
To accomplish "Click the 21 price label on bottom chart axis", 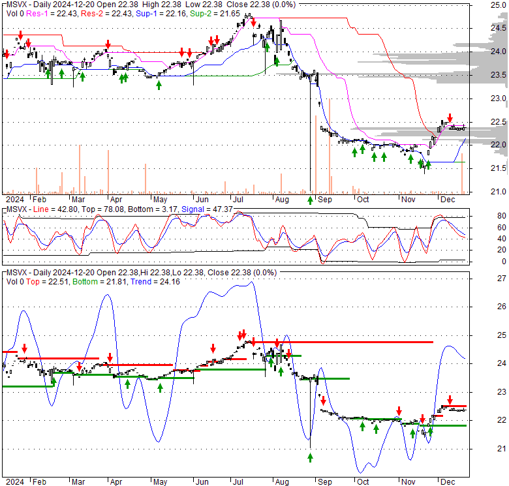I will point(502,449).
